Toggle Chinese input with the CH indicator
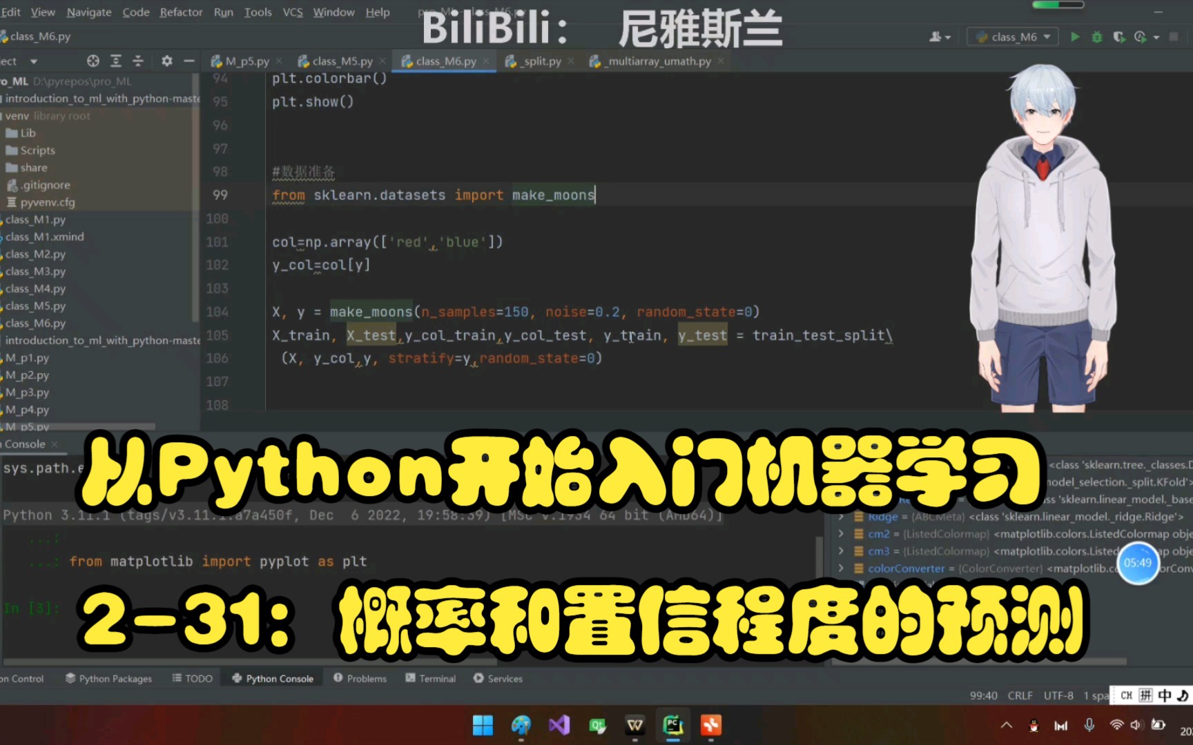The height and width of the screenshot is (745, 1193). click(1125, 695)
